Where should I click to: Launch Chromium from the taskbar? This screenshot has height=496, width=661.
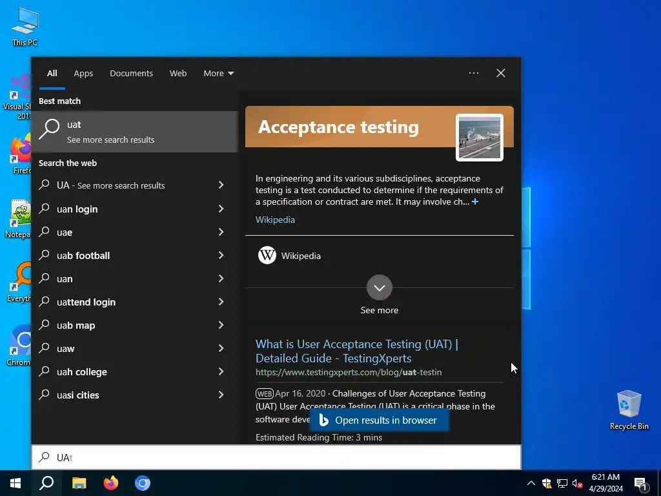[x=143, y=483]
